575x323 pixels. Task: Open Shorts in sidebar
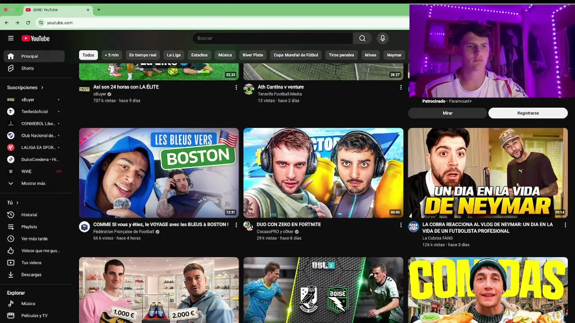(x=34, y=68)
